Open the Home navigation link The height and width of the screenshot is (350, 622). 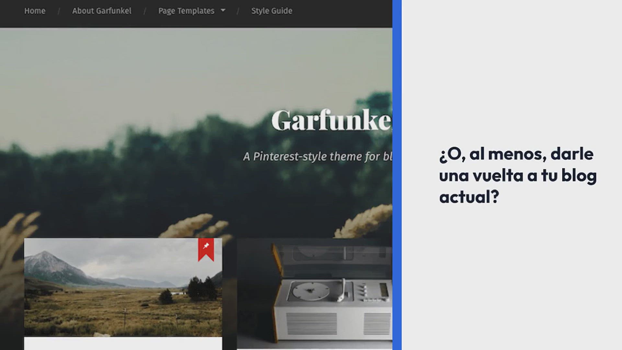tap(35, 11)
